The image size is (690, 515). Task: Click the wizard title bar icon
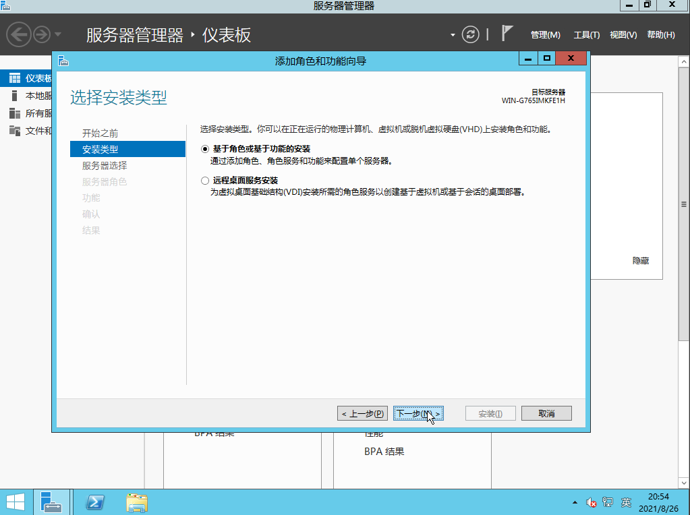(x=63, y=61)
